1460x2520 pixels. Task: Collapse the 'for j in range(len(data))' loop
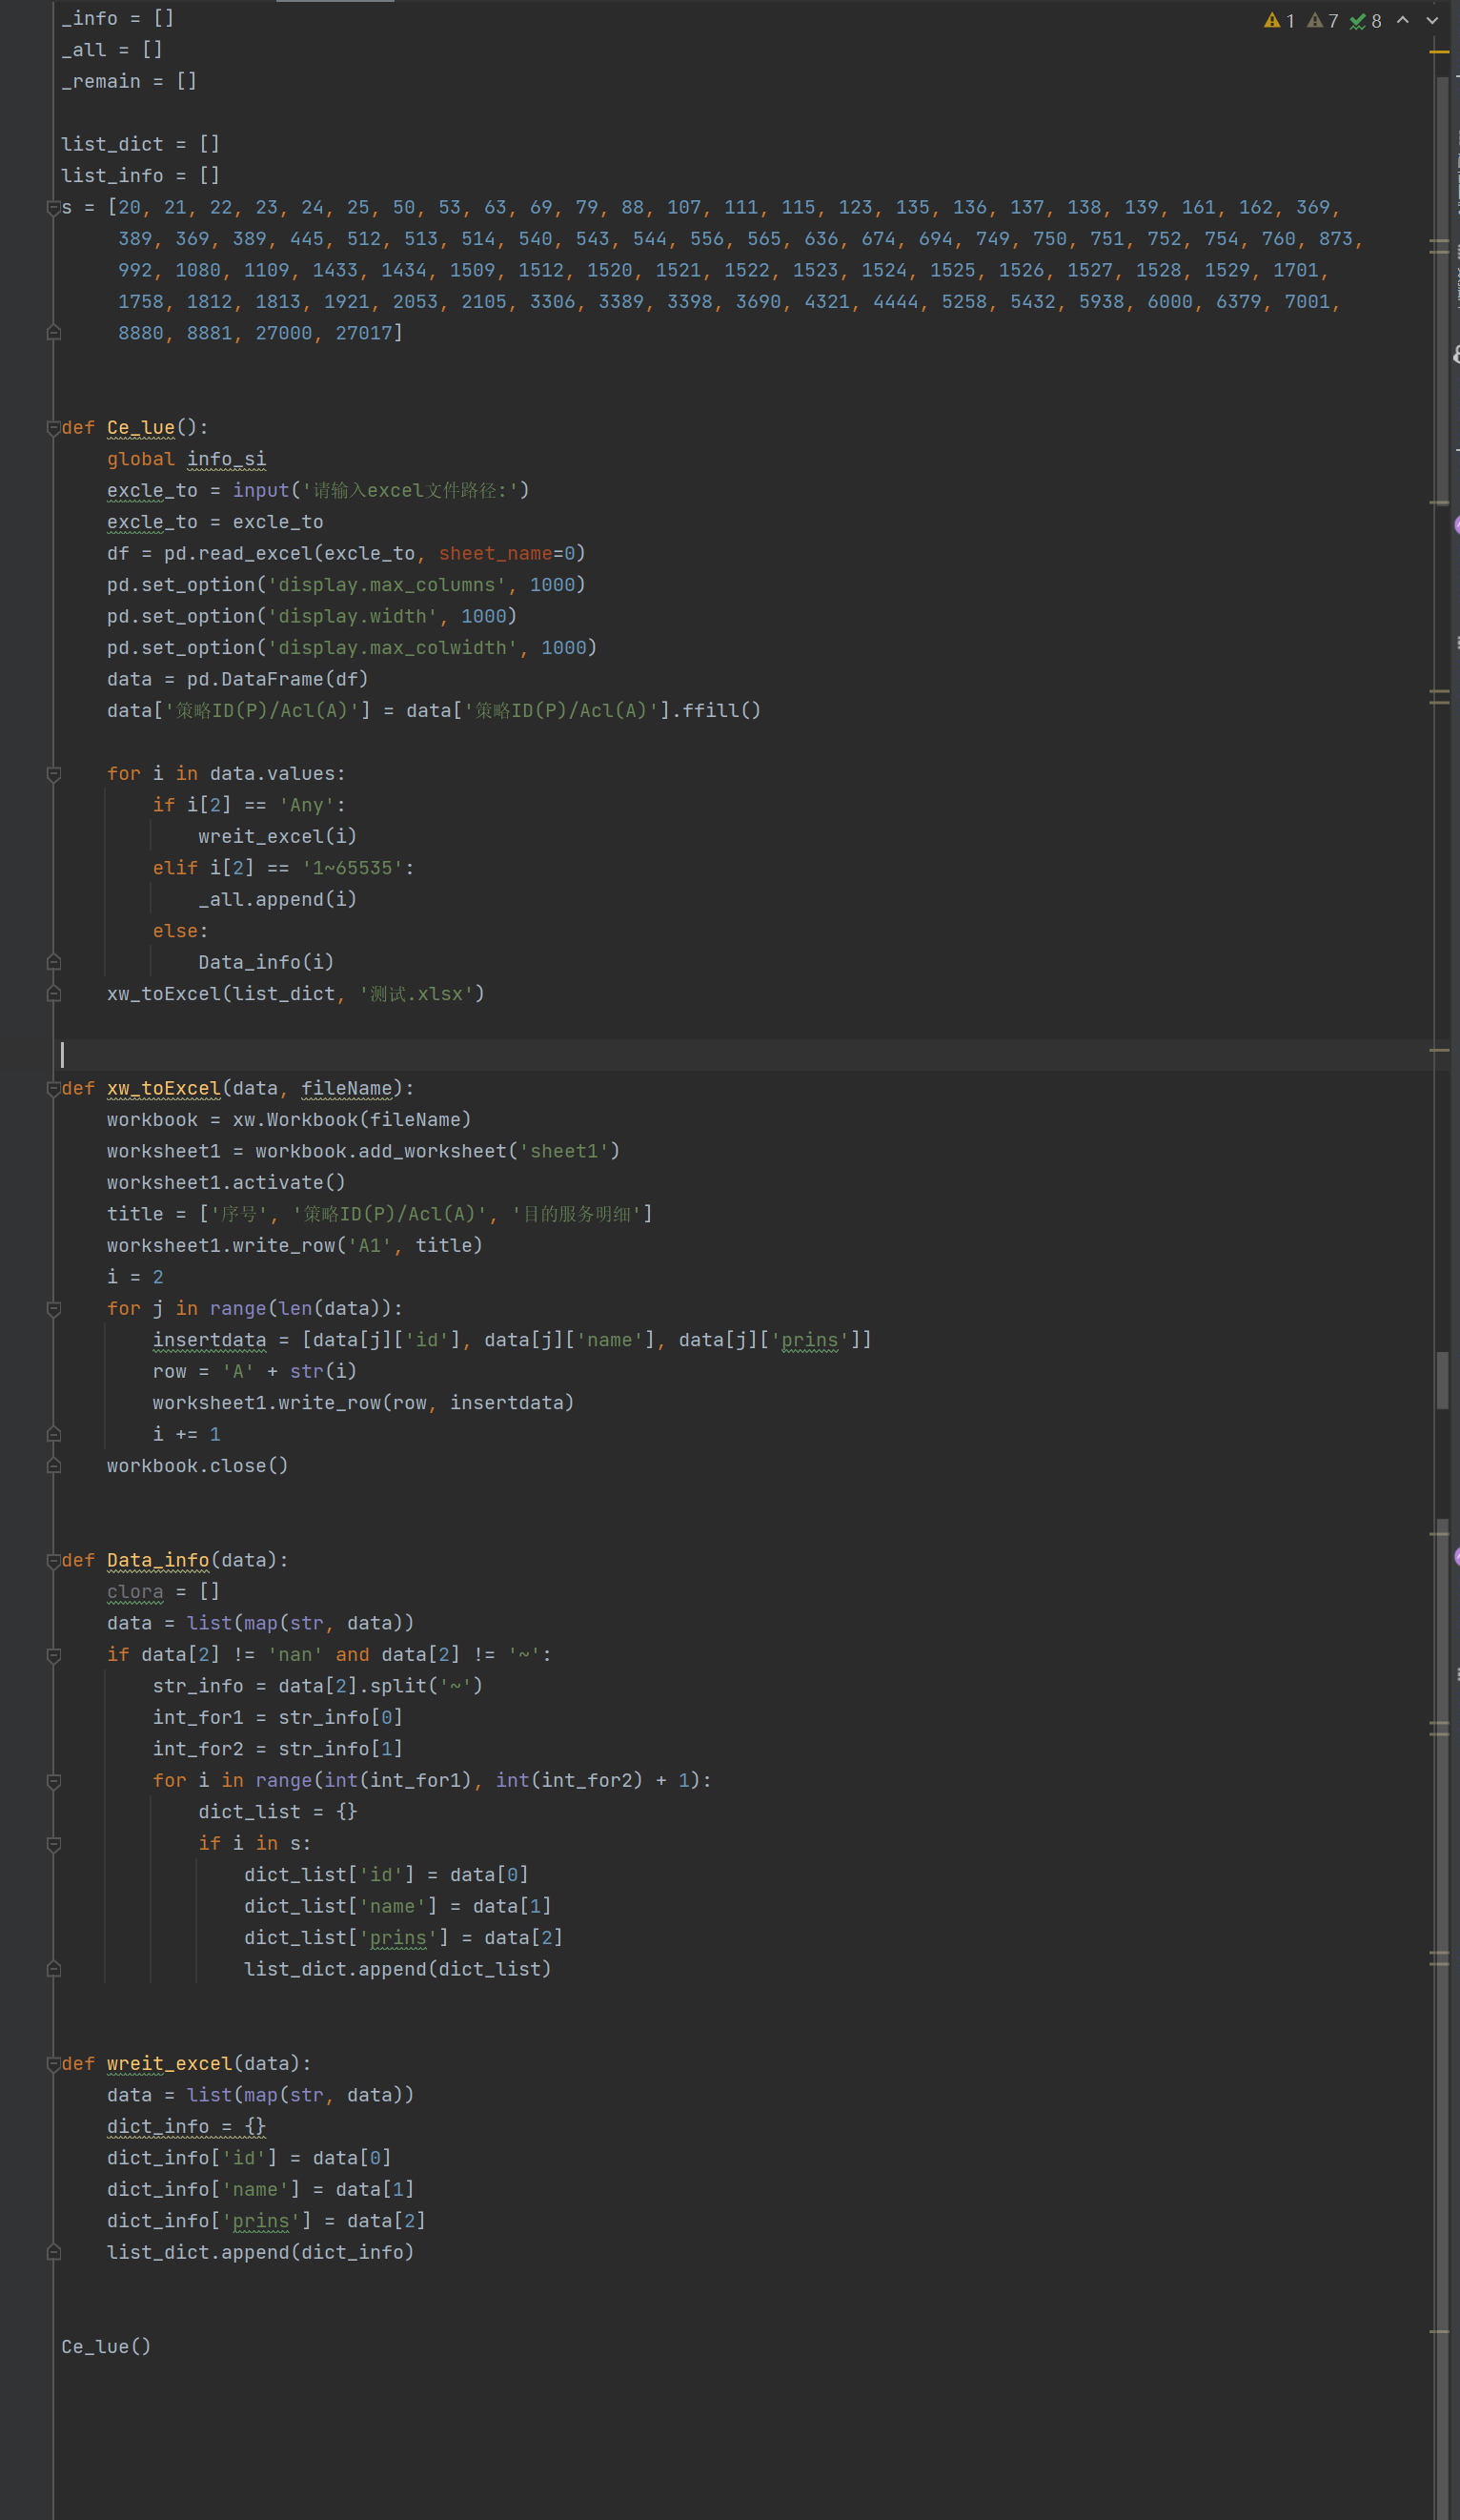pyautogui.click(x=54, y=1309)
